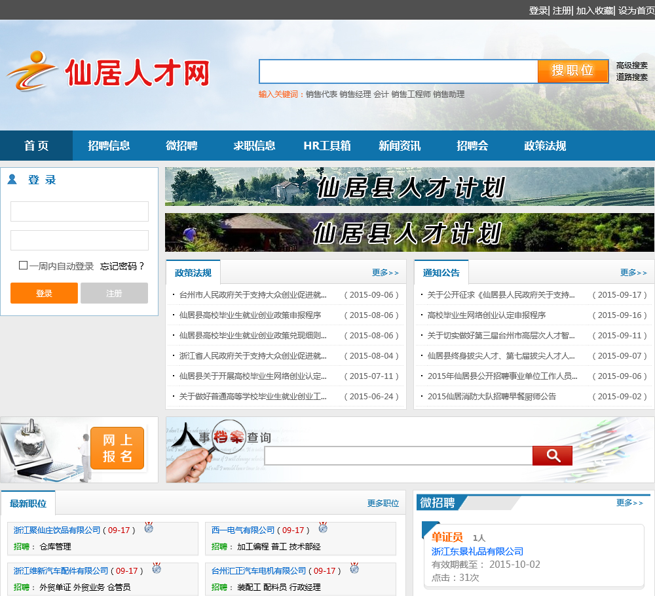The height and width of the screenshot is (596, 655).
Task: Click keyword suggestion 会计
Action: tap(381, 94)
